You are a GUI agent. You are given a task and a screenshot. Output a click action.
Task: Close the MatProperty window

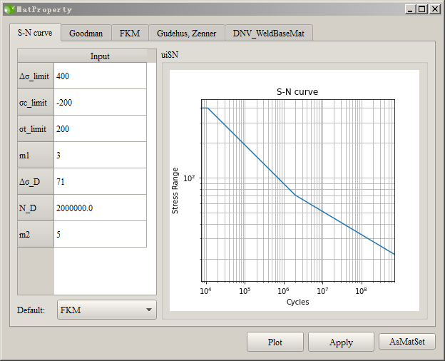[x=435, y=9]
